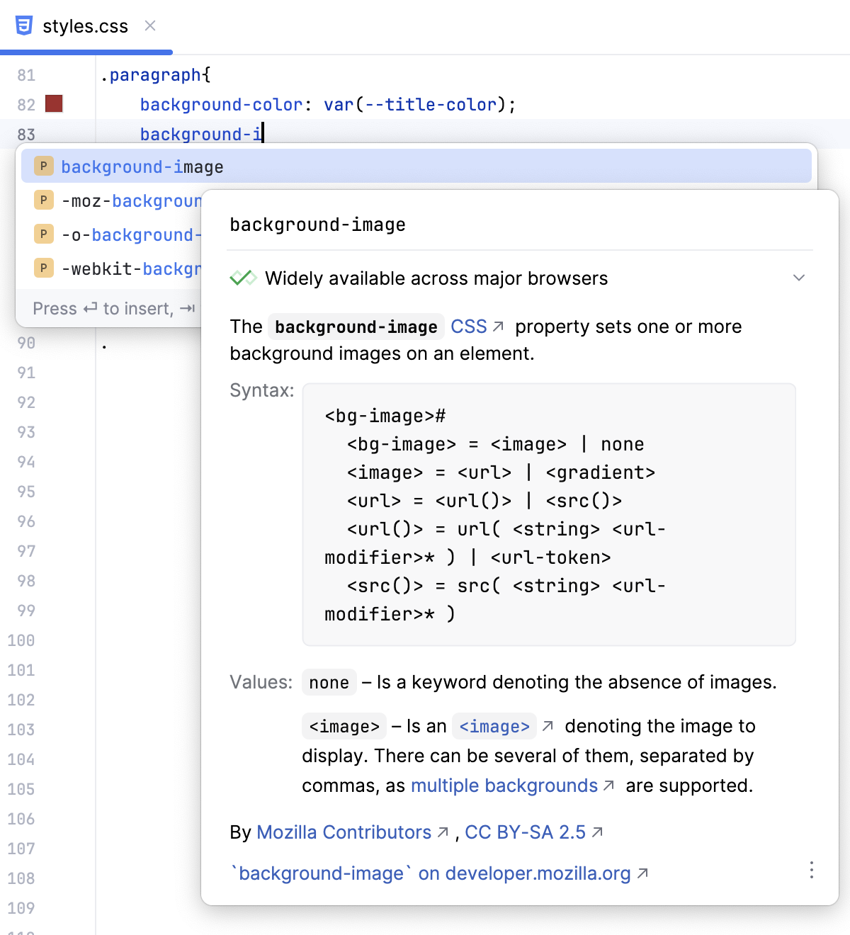Click the green availability checkmark icon
The height and width of the screenshot is (935, 850).
coord(242,278)
